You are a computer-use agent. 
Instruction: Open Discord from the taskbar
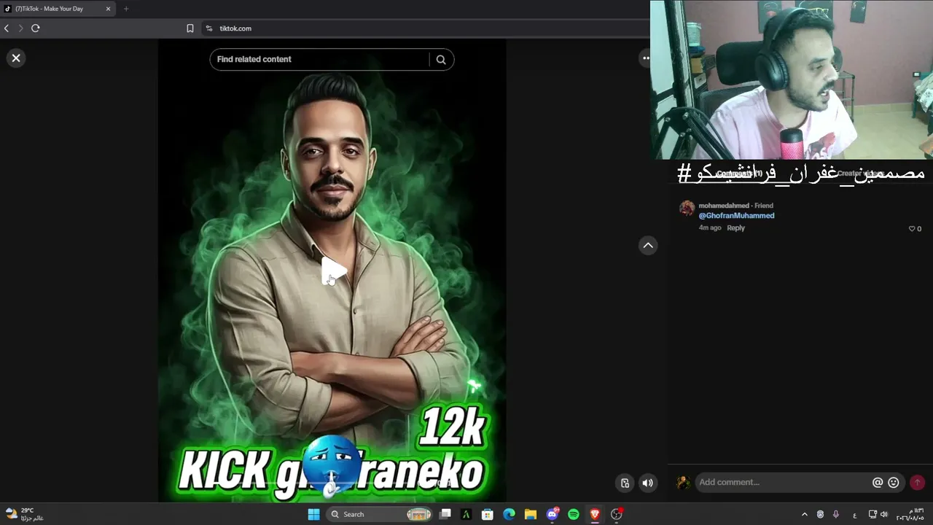552,514
